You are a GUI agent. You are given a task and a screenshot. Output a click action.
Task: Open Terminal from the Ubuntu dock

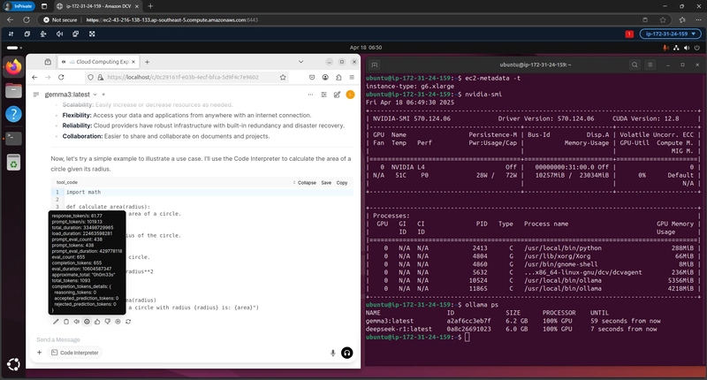click(x=13, y=138)
